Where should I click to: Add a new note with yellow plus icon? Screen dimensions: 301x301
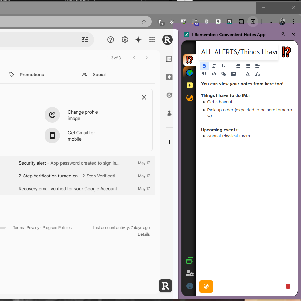190,85
